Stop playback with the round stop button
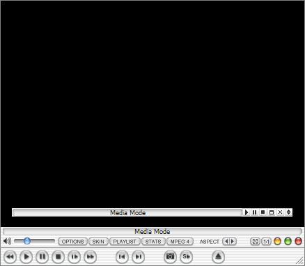 coord(58,257)
